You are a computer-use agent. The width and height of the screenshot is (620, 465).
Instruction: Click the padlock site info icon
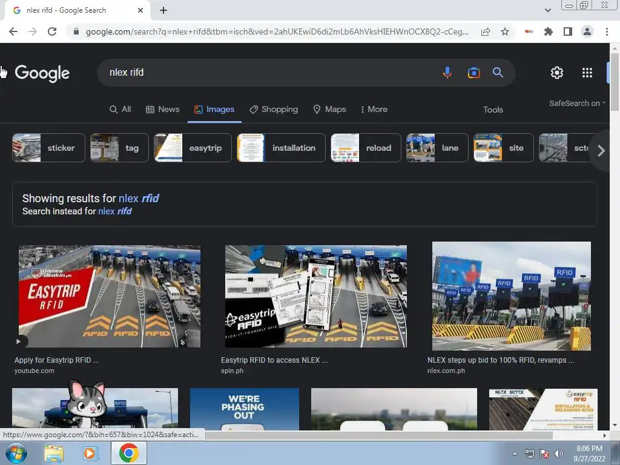coord(76,31)
